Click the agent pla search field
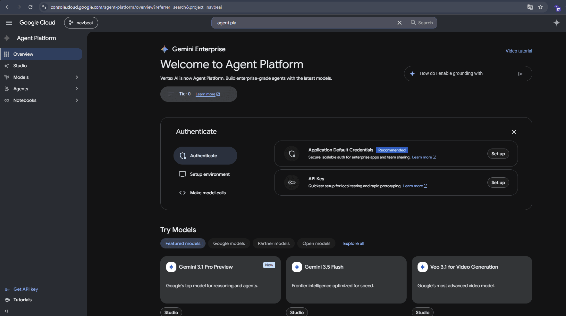The image size is (566, 316). pyautogui.click(x=305, y=23)
